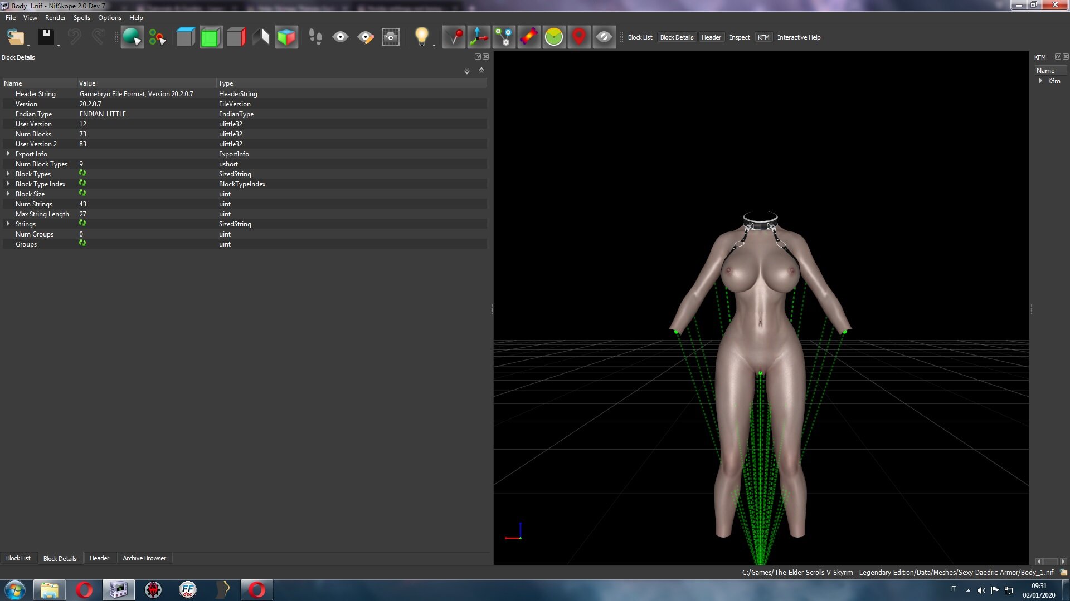Expand the Export Info row

pyautogui.click(x=8, y=154)
